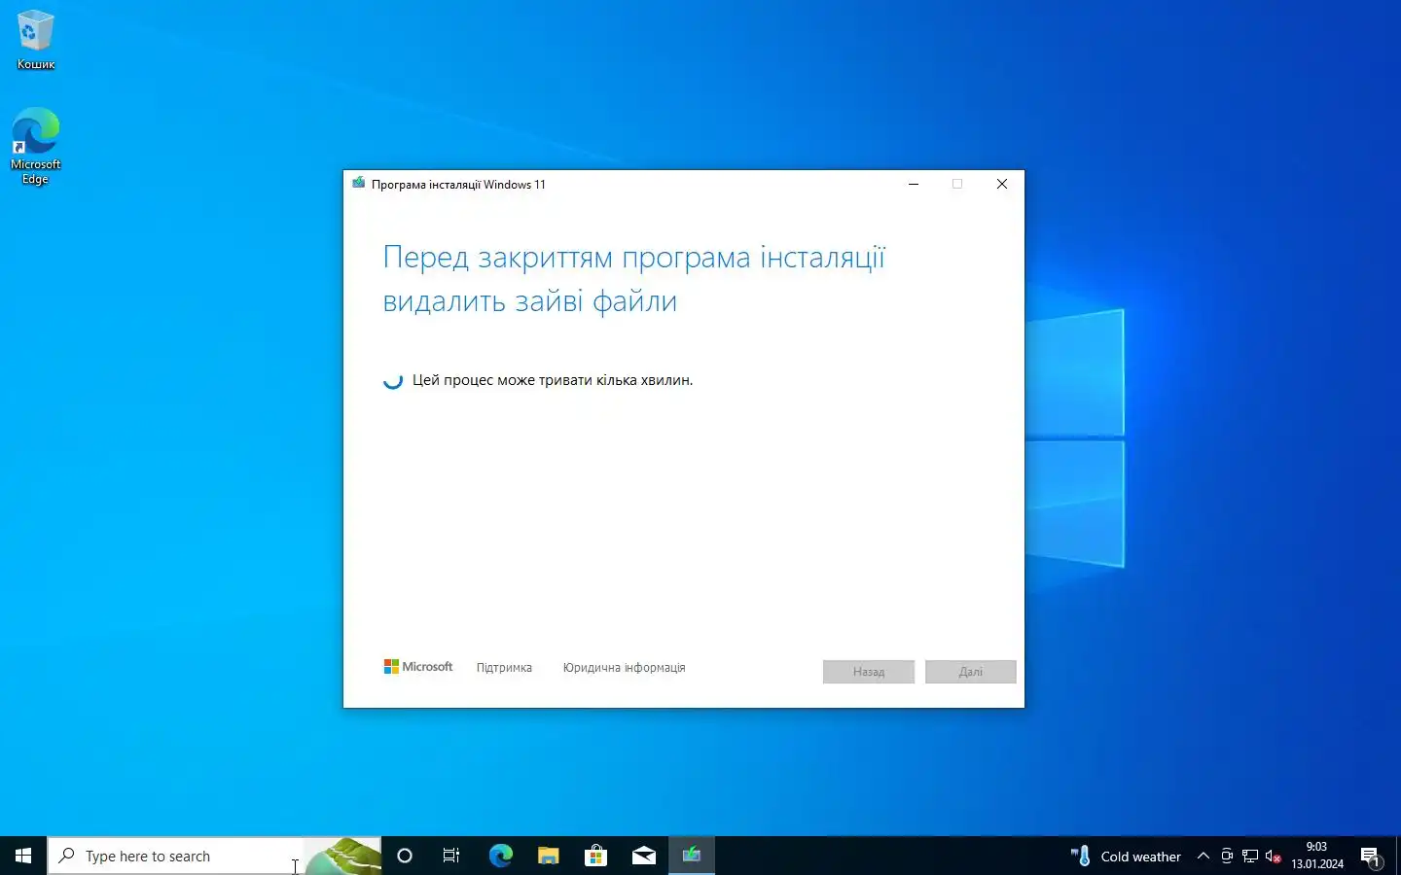Viewport: 1401px width, 875px height.
Task: Open the Cold weather widget
Action: (x=1126, y=857)
